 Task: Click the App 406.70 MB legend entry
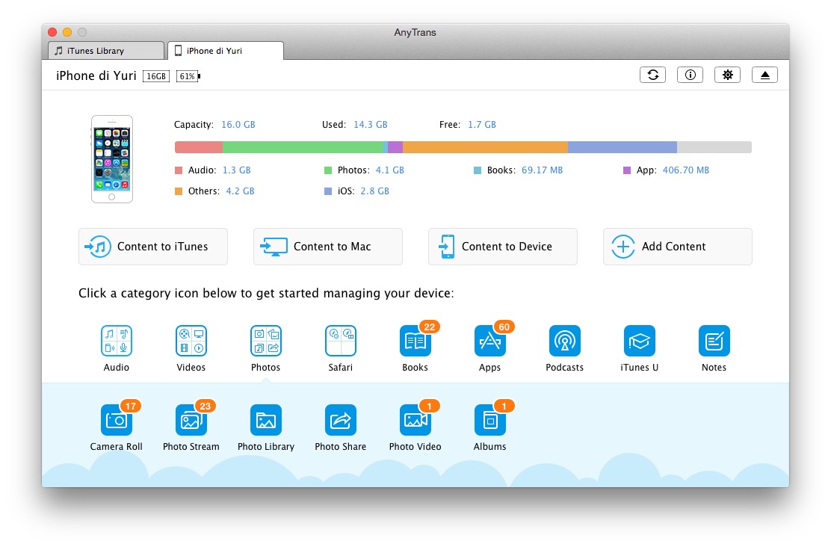click(666, 170)
